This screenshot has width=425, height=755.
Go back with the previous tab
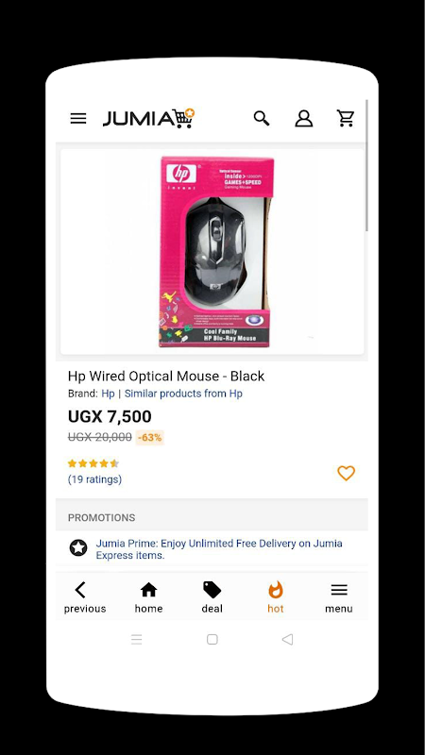pos(85,597)
